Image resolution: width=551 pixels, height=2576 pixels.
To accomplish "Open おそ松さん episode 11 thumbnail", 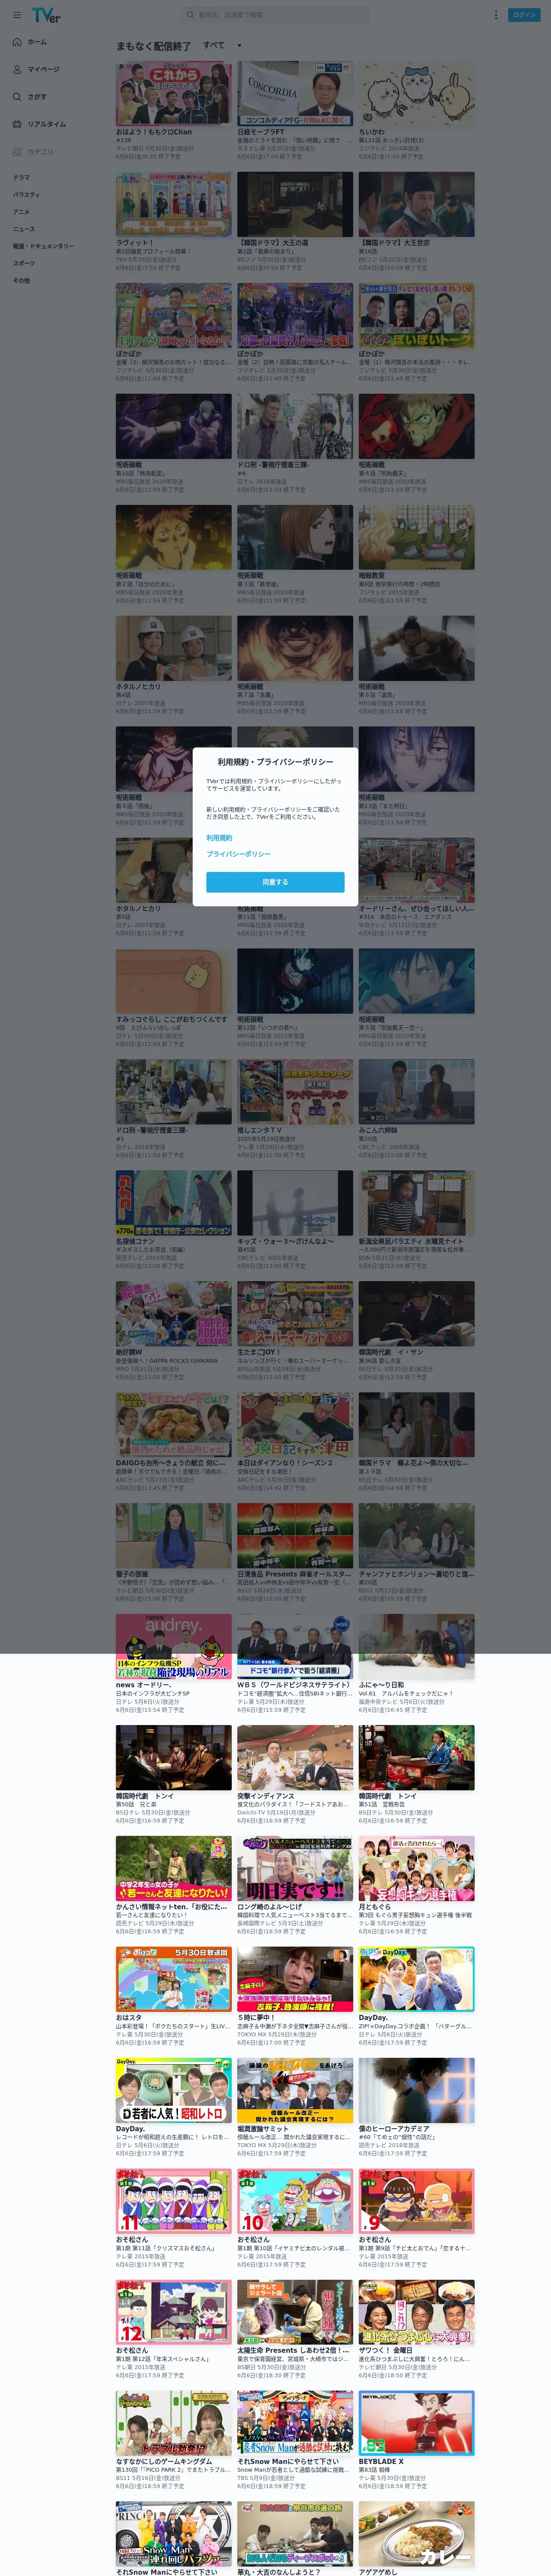I will click(x=174, y=2201).
